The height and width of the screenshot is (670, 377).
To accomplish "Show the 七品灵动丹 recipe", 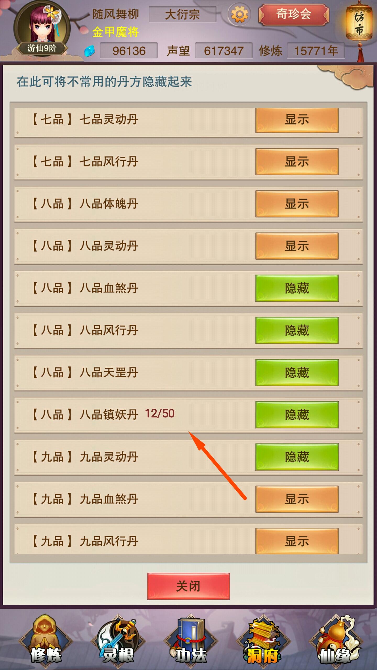I will pos(297,120).
